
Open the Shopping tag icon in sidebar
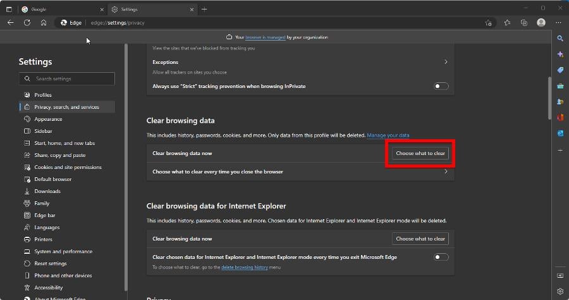[x=560, y=70]
